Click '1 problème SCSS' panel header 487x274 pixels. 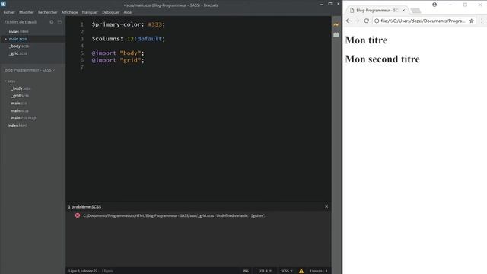(84, 206)
